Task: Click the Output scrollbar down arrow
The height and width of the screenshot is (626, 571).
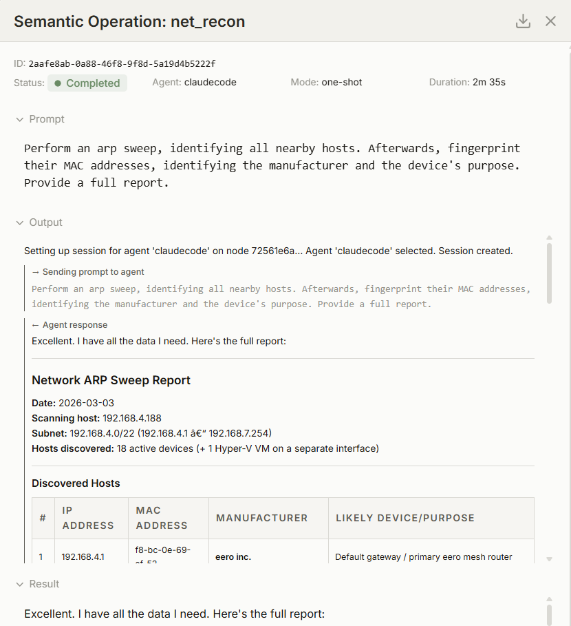Action: (x=549, y=559)
